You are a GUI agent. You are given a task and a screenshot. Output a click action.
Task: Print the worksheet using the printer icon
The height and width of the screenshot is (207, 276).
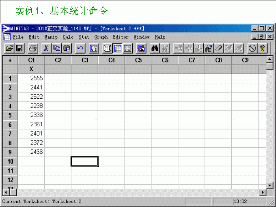33,48
